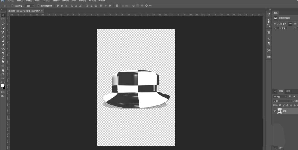Click the X position field 1.73 厘米
This screenshot has width=298, height=150.
[282, 28]
